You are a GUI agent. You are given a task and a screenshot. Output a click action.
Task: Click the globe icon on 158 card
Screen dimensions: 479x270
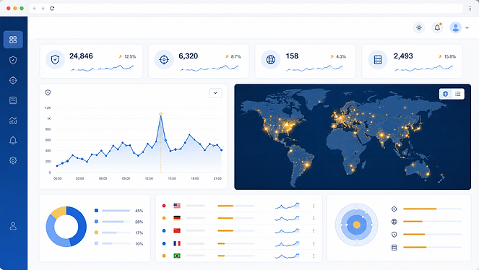[x=271, y=59]
